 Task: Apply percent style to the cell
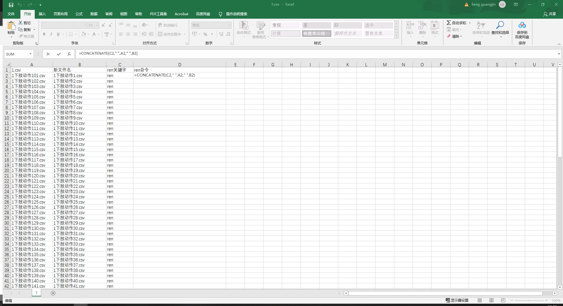tap(205, 34)
